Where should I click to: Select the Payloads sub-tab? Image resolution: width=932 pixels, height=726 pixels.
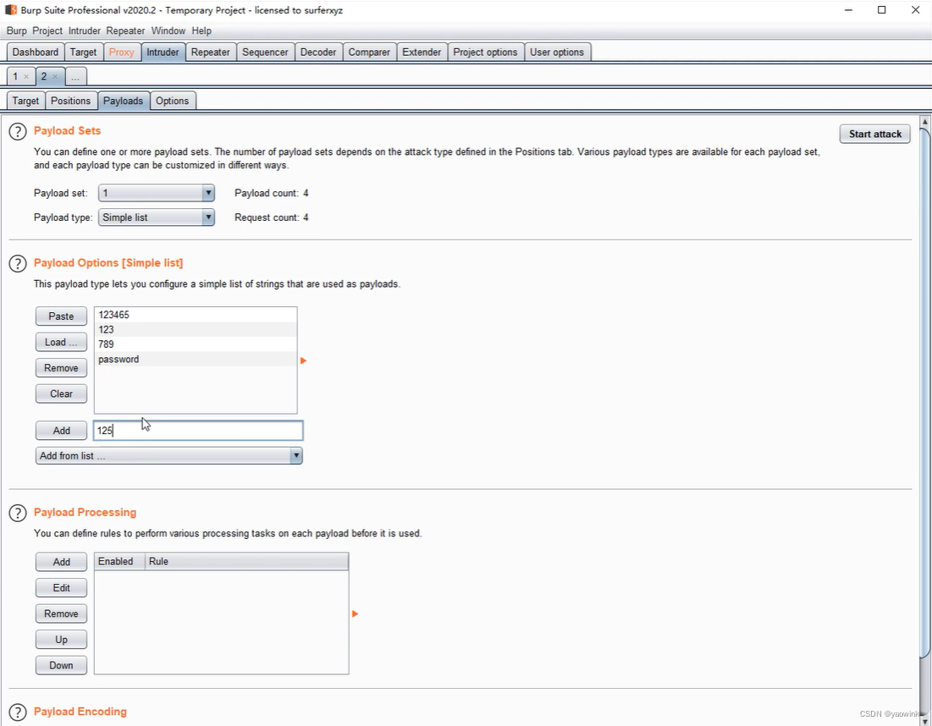click(123, 101)
